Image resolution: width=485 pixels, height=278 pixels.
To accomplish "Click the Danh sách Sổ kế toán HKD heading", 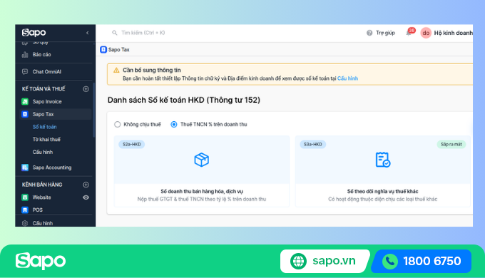I will (x=184, y=100).
